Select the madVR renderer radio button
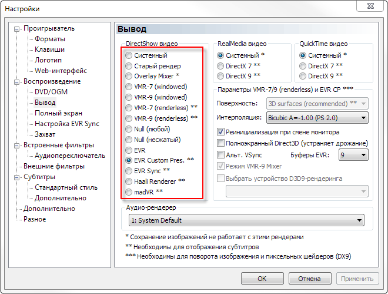 click(129, 192)
